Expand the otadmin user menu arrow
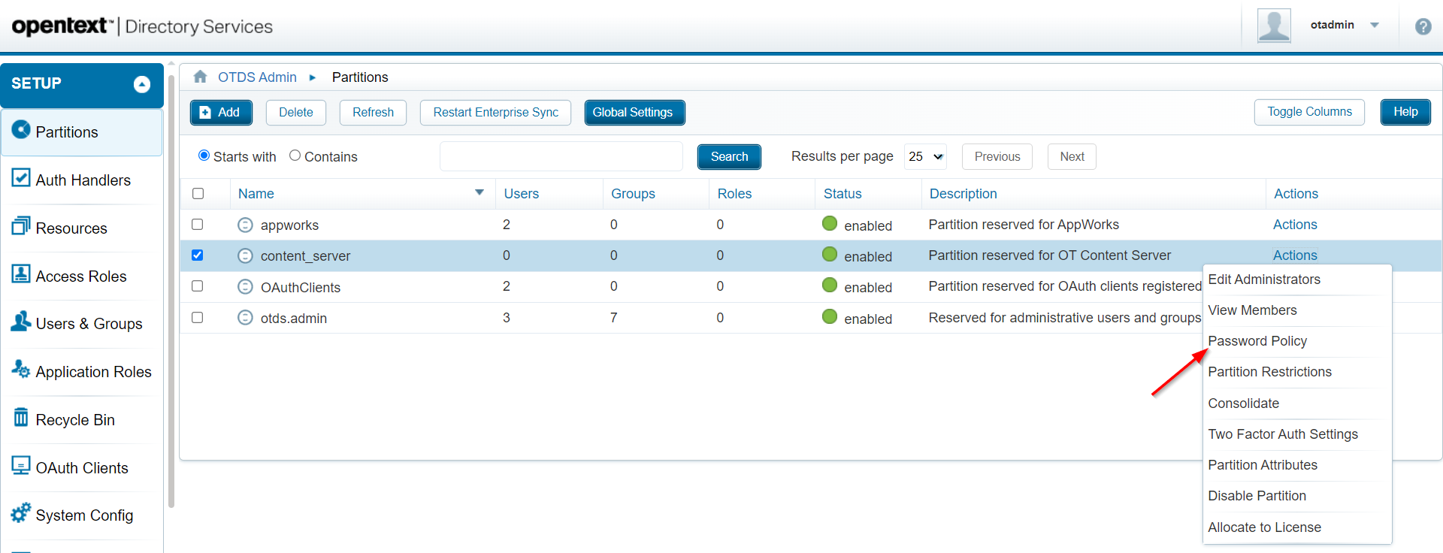The height and width of the screenshot is (553, 1443). click(x=1375, y=25)
